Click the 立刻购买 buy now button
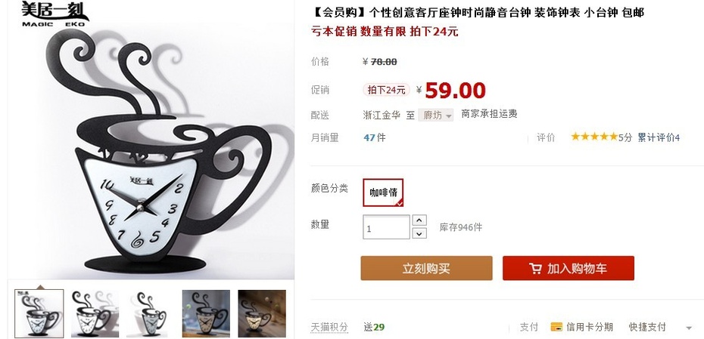Image resolution: width=704 pixels, height=339 pixels. click(x=426, y=268)
